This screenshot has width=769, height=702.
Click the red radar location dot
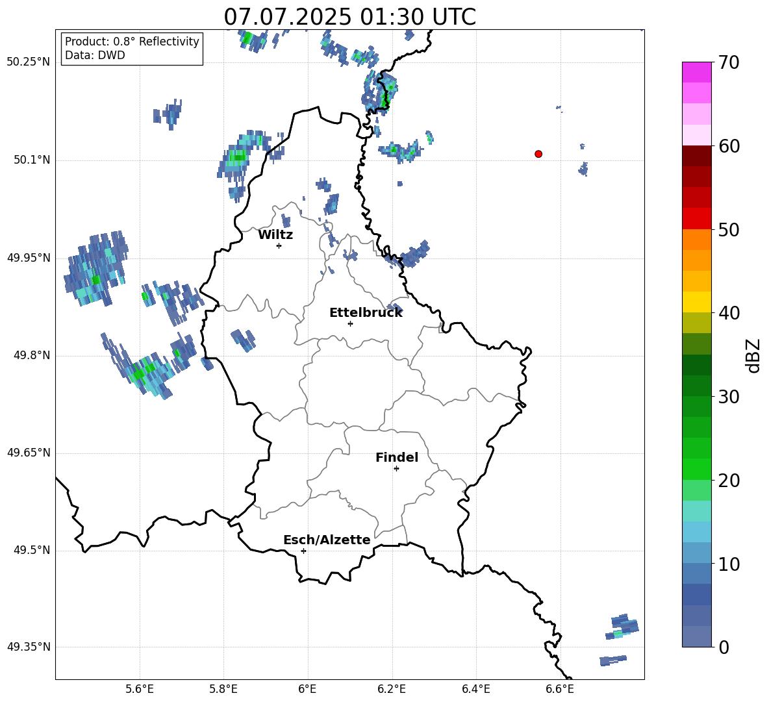(x=538, y=154)
